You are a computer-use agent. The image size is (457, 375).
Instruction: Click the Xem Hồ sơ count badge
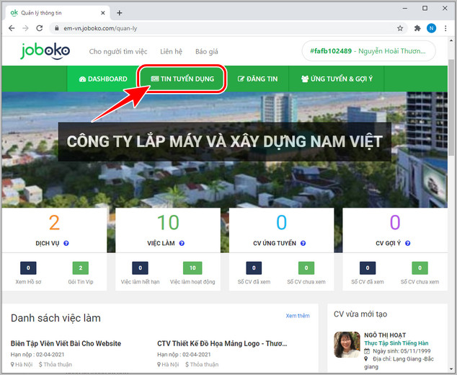pos(28,268)
